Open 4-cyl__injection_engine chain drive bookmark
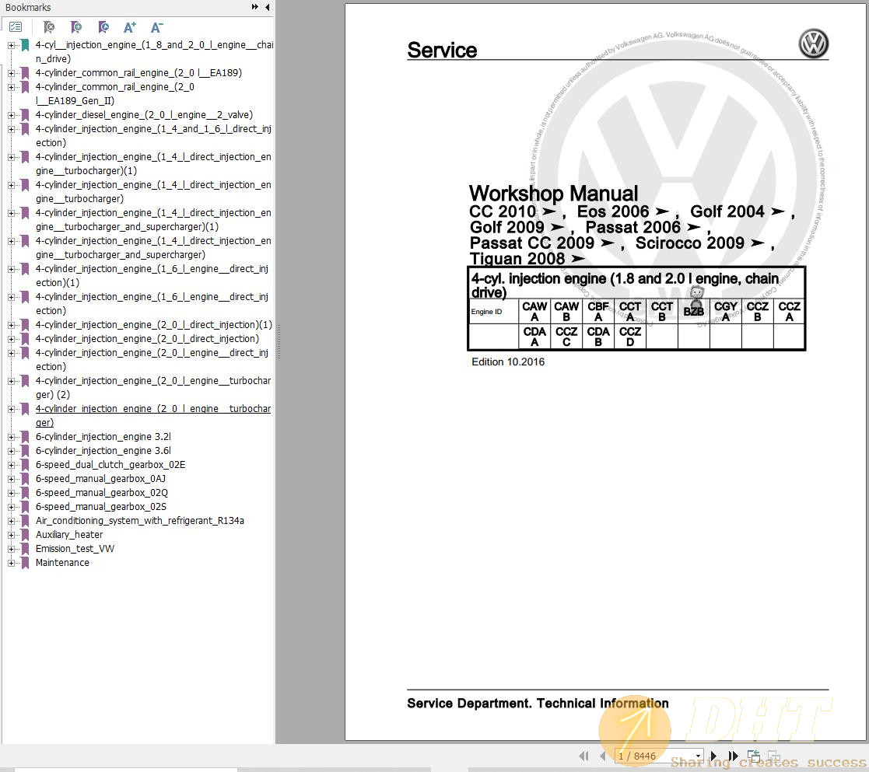This screenshot has height=772, width=869. [x=154, y=51]
